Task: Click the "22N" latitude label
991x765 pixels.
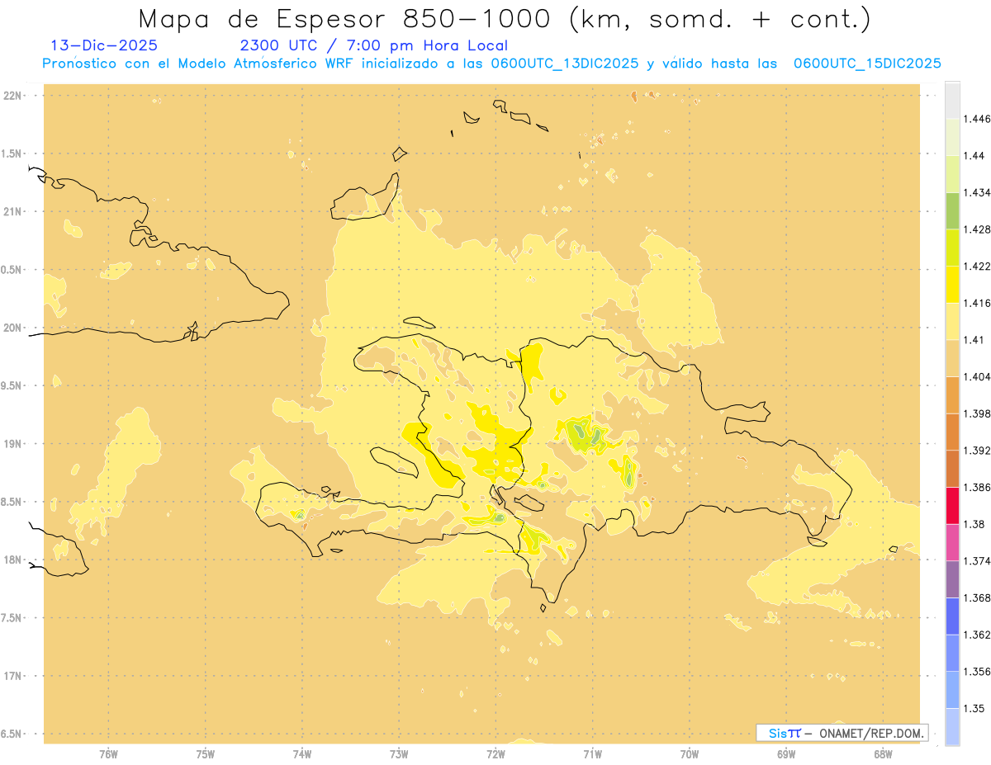Action: point(13,96)
